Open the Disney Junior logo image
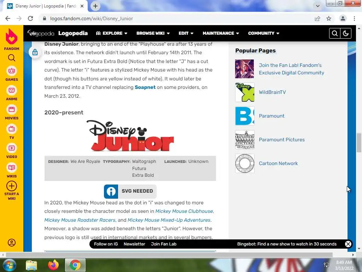 [x=130, y=136]
